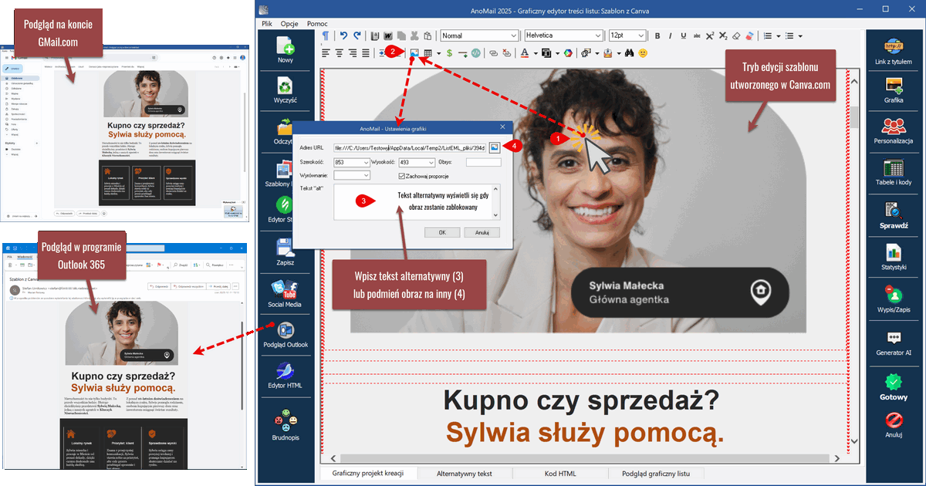The height and width of the screenshot is (486, 926).
Task: Open the 12pt font size dropdown
Action: coord(641,35)
